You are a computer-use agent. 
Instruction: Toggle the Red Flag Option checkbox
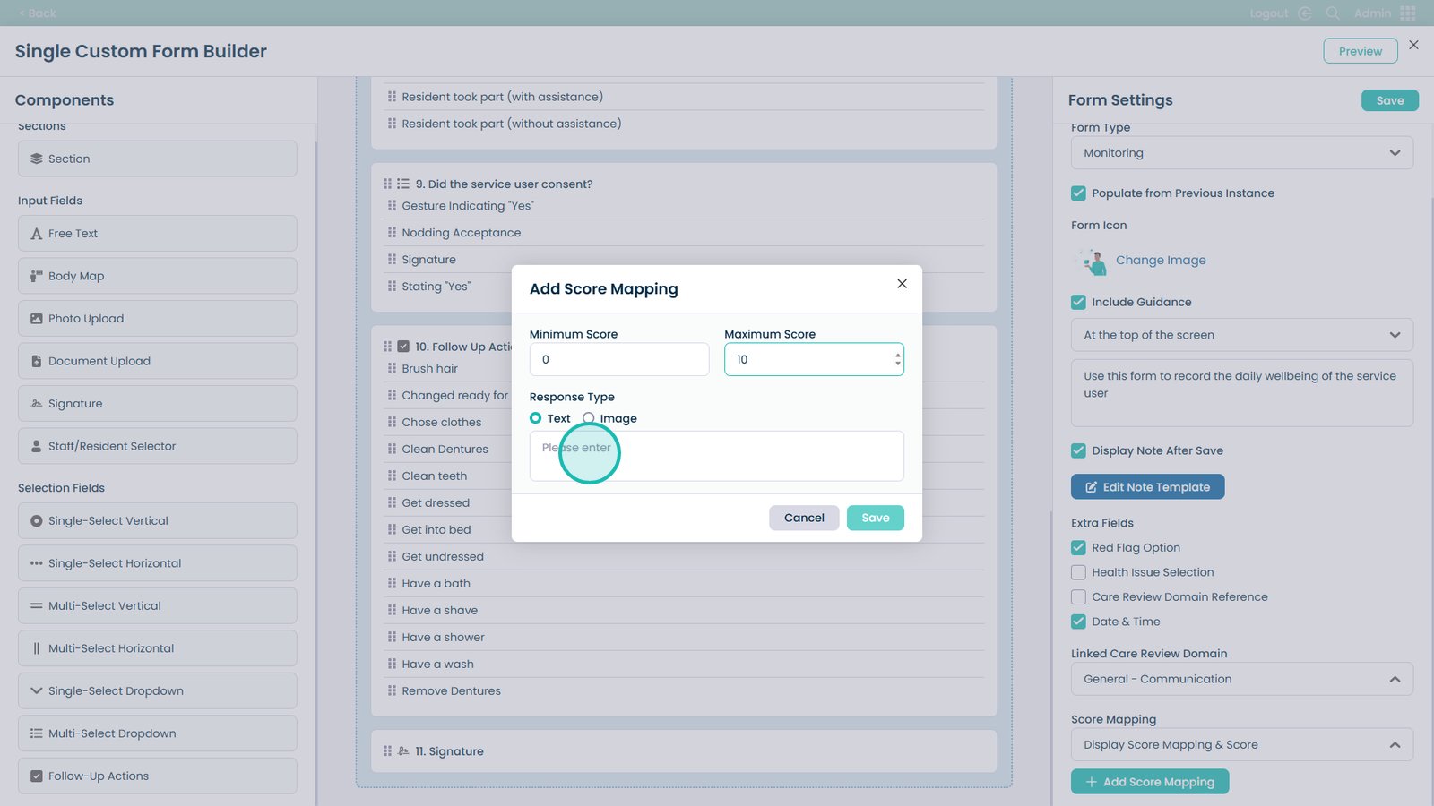tap(1078, 548)
